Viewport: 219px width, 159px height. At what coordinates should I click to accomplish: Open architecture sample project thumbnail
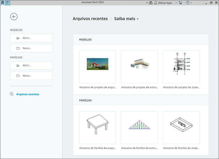pyautogui.click(x=98, y=67)
